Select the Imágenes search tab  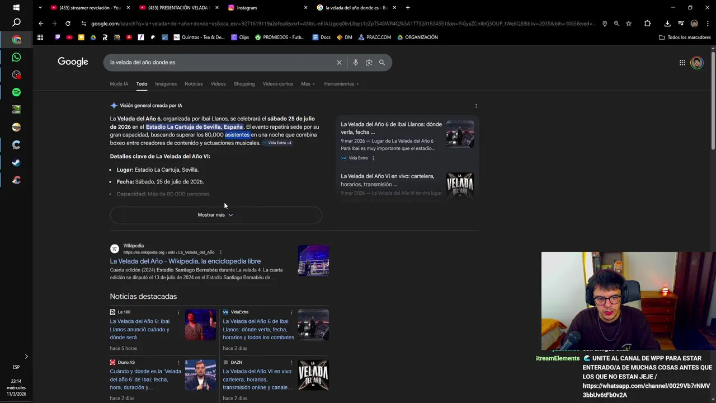point(166,84)
